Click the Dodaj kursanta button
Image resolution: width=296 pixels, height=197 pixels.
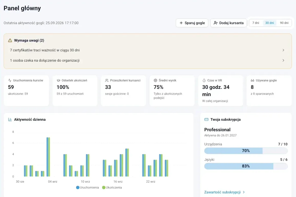pos(229,23)
